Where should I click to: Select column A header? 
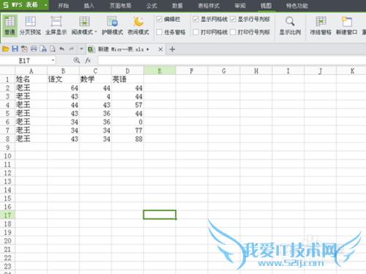tap(31, 71)
